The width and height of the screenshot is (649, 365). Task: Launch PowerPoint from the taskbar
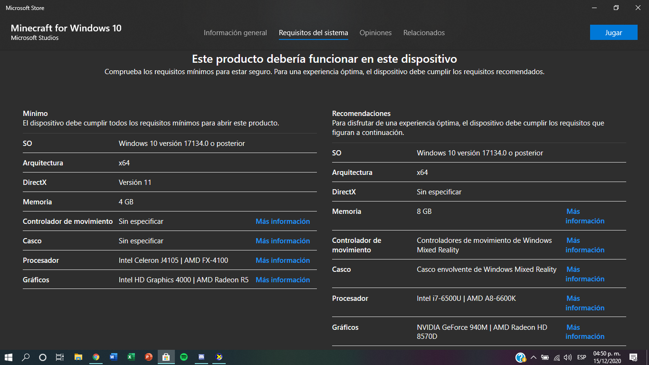[149, 357]
